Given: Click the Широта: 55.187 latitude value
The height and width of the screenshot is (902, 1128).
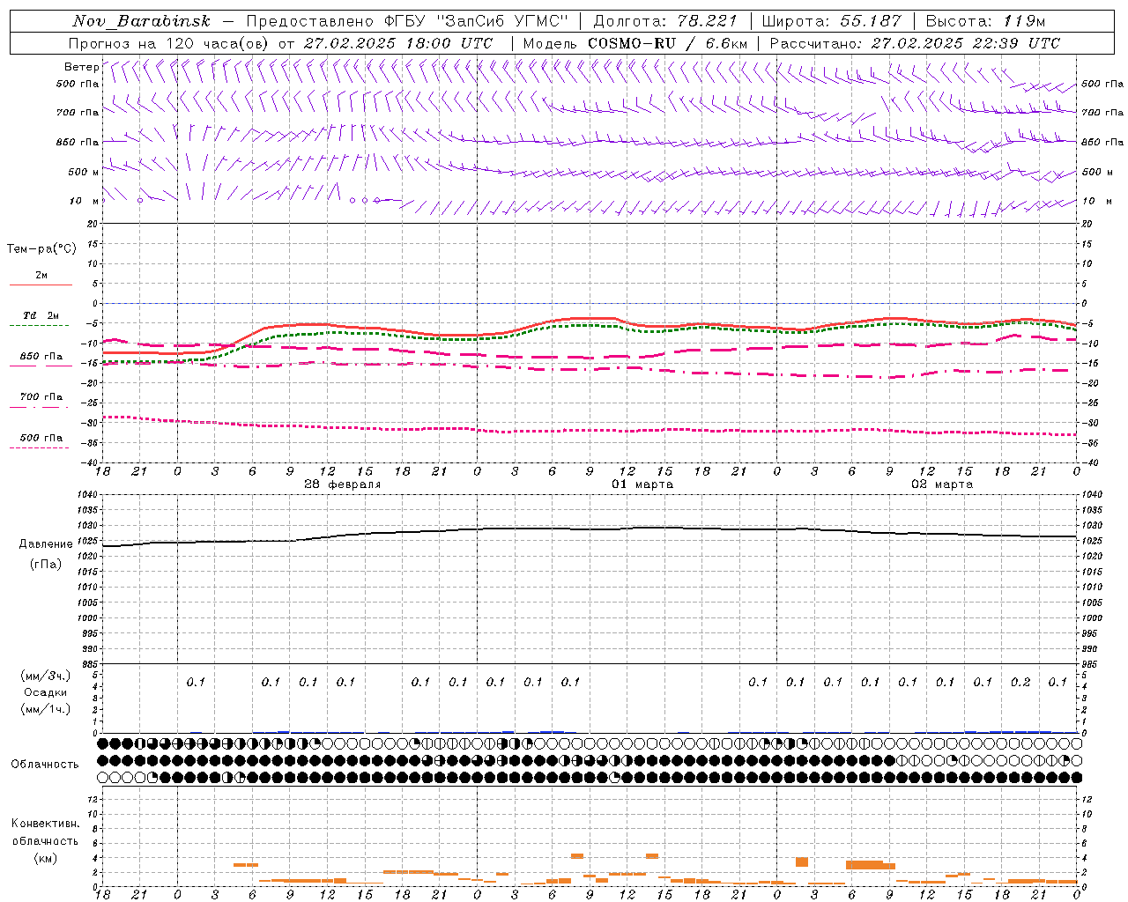Looking at the screenshot, I should tap(831, 21).
